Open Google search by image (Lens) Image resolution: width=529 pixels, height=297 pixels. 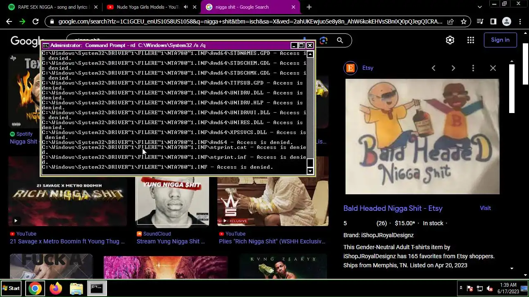tap(323, 40)
